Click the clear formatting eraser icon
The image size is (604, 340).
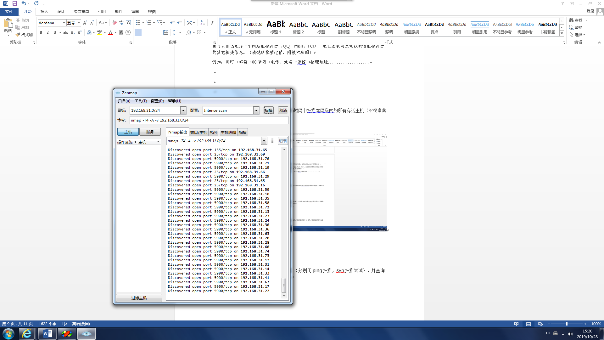[x=115, y=23]
